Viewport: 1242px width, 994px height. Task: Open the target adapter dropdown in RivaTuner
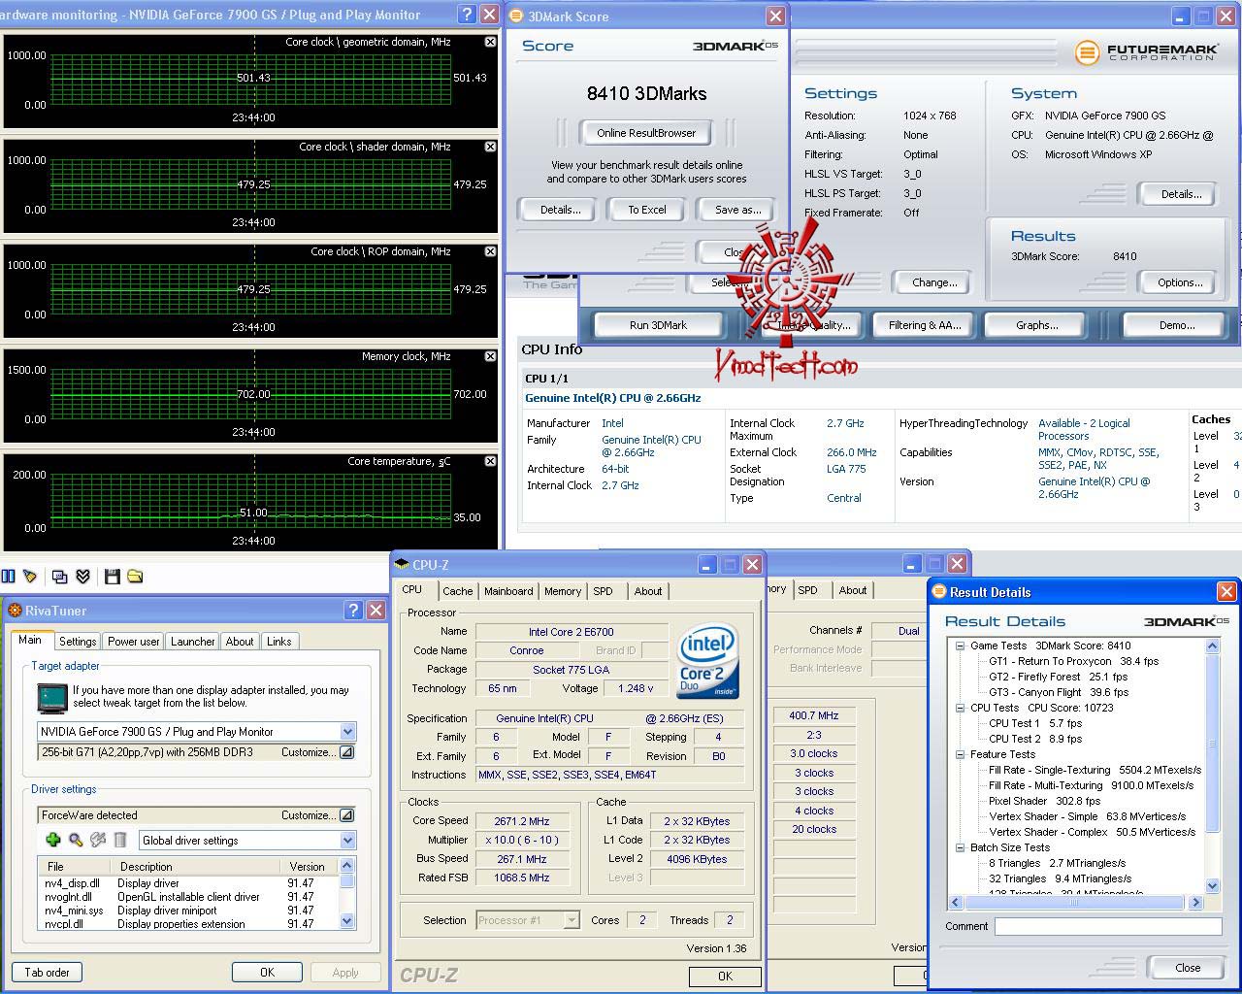point(347,731)
